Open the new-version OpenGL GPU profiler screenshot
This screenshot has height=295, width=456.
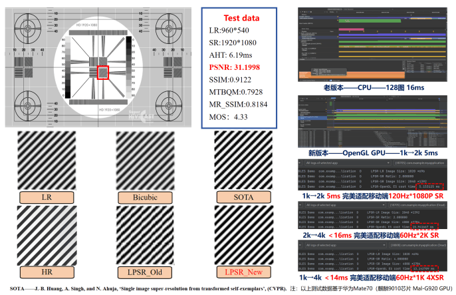[372, 121]
